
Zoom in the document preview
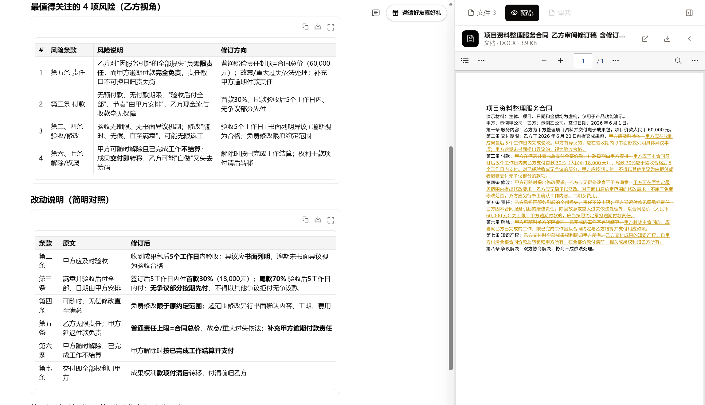click(x=560, y=61)
